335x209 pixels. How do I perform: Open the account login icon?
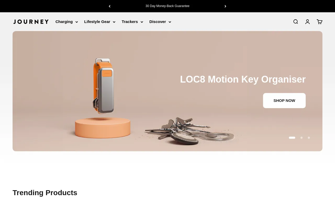click(x=308, y=22)
